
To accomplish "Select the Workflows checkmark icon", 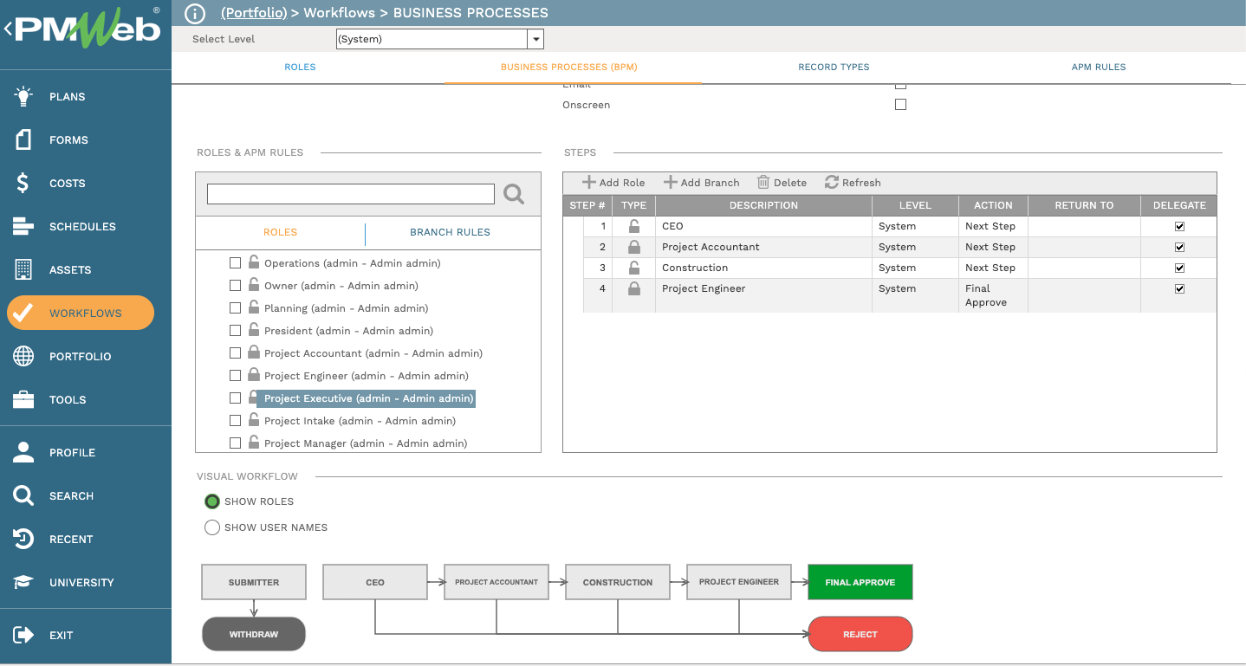I will pos(23,313).
